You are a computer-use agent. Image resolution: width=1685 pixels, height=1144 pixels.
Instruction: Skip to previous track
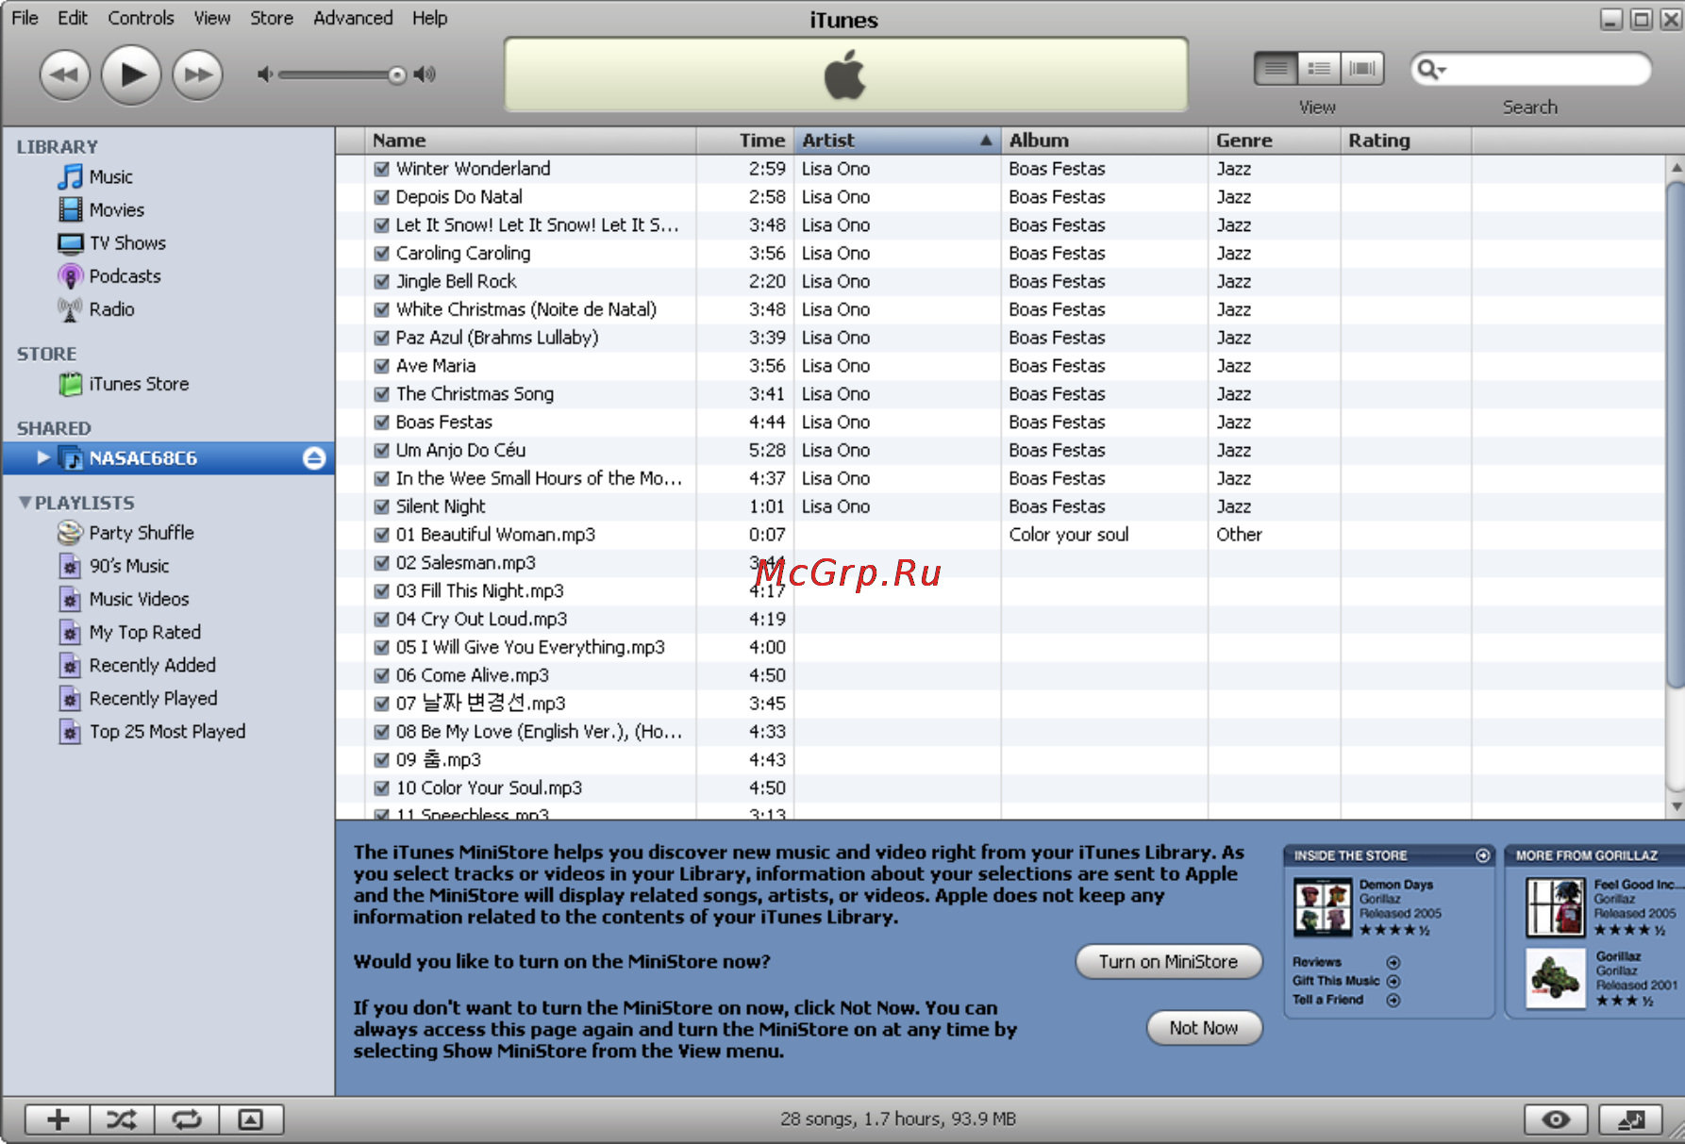[x=64, y=75]
